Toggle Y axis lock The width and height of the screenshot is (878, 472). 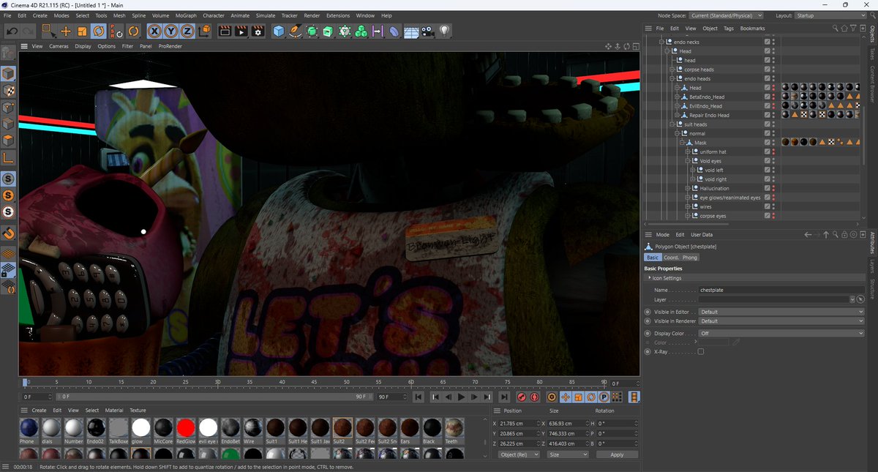[x=171, y=31]
